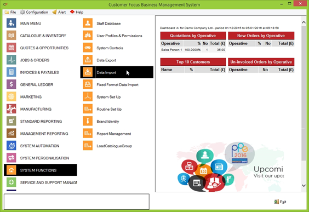
Task: Click the General Ledger dollar icon
Action: (x=12, y=84)
